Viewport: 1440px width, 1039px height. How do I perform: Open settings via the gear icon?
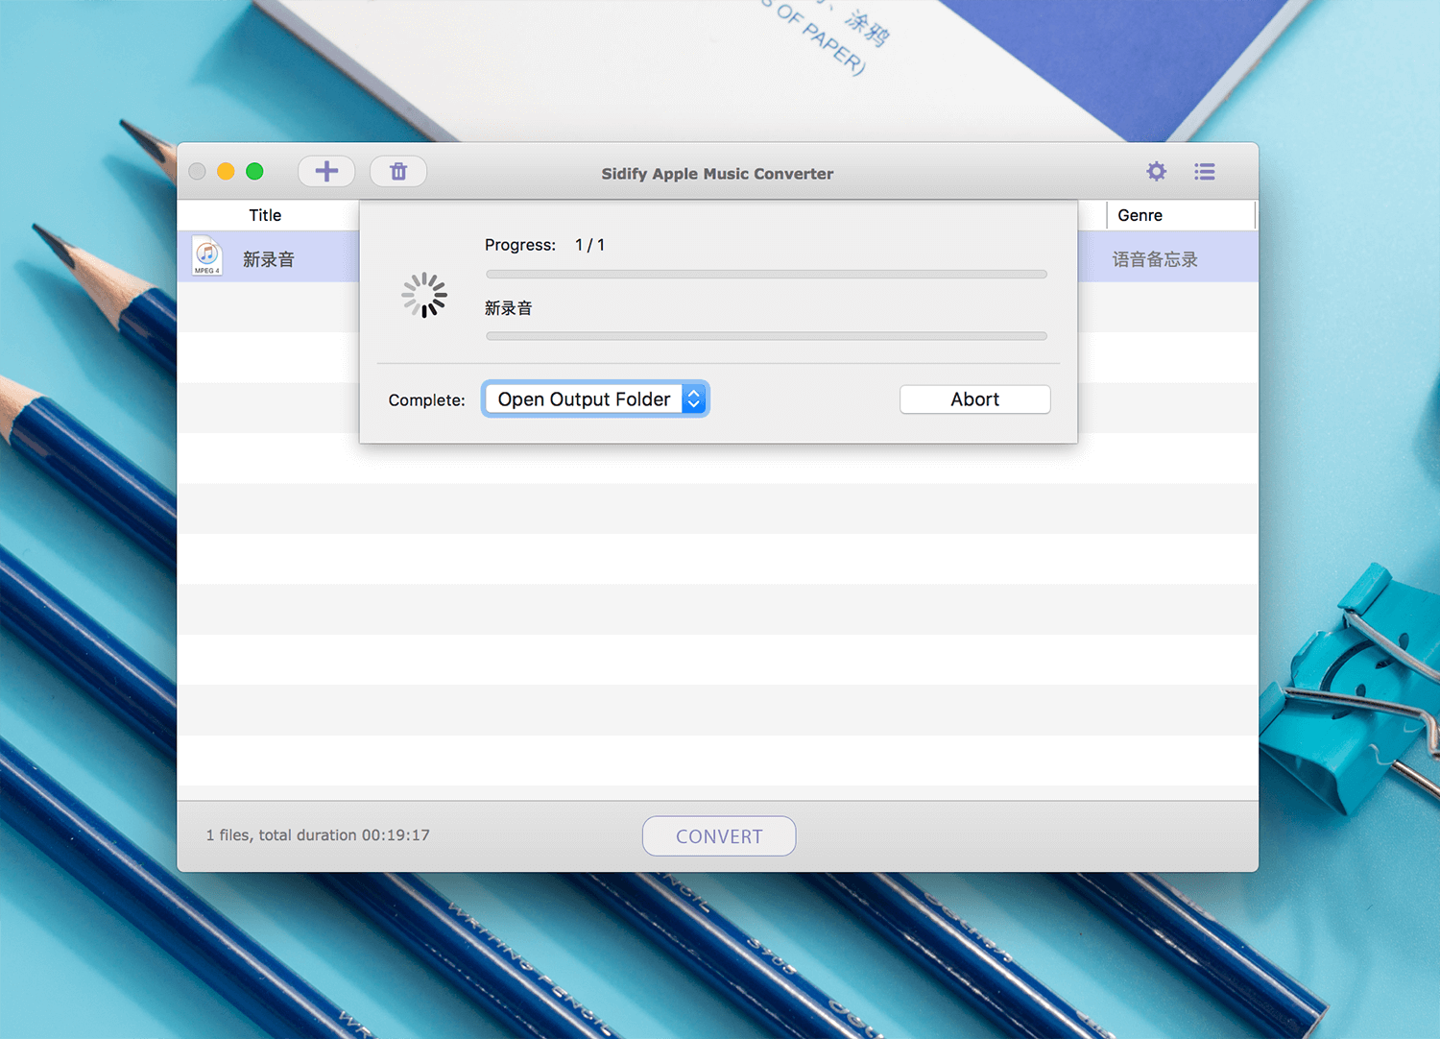pos(1157,172)
